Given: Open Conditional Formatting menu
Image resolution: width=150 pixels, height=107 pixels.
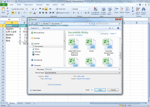Looking at the screenshot, I should [95, 11].
